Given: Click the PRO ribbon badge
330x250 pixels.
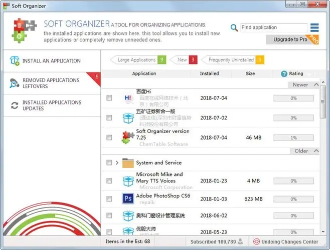Looking at the screenshot, I should click(313, 39).
